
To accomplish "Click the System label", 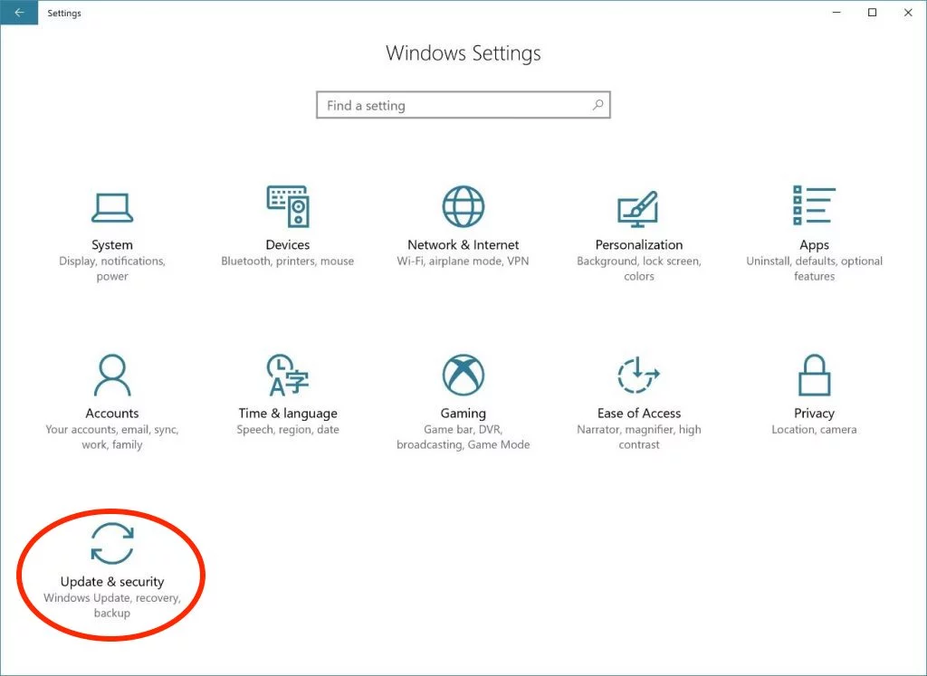I will click(x=112, y=244).
